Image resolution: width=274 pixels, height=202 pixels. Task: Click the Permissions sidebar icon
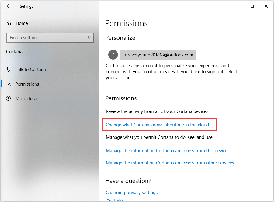[x=9, y=84]
